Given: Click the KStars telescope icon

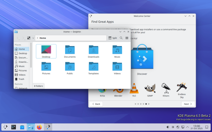Looking at the screenshot, I should point(166,88).
